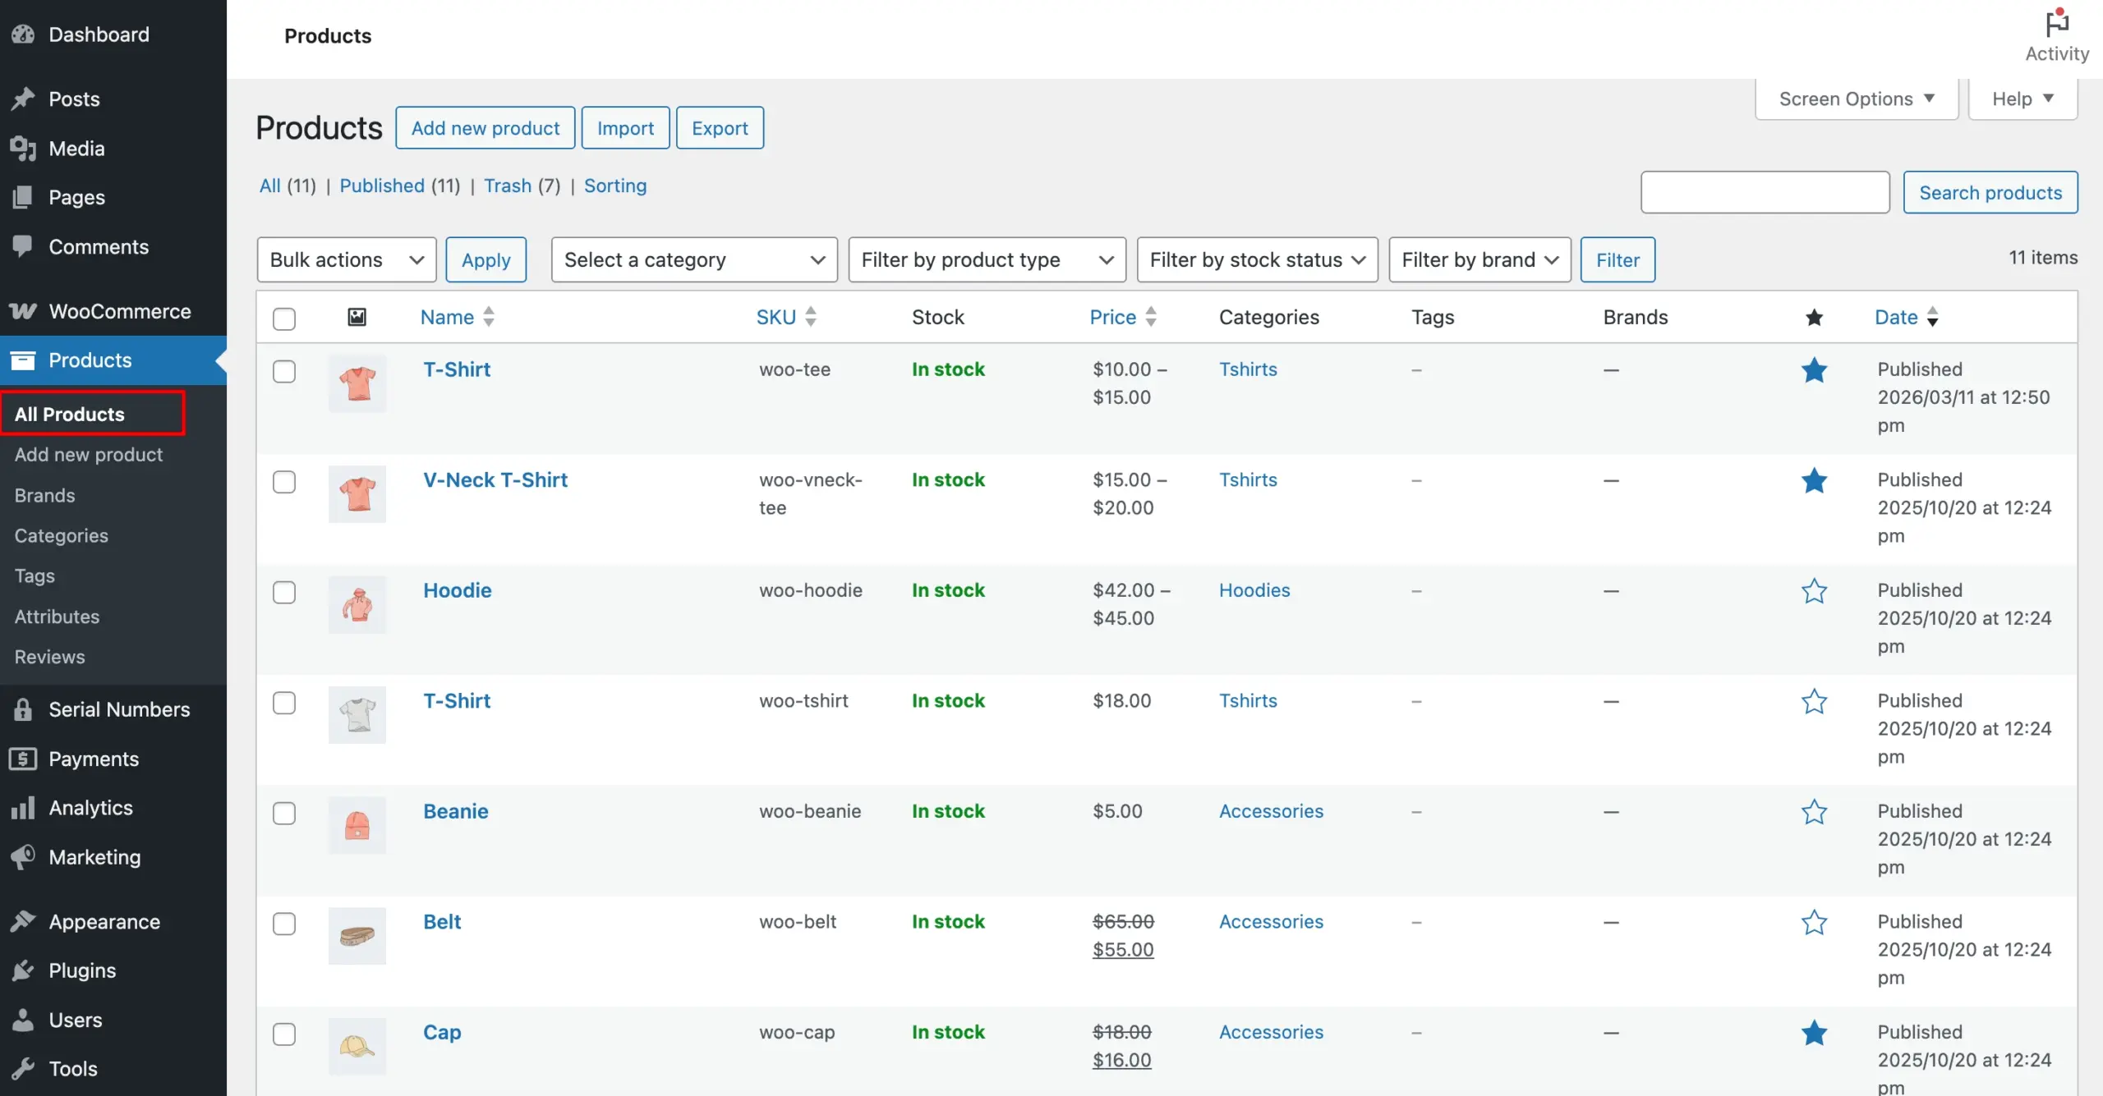The image size is (2103, 1096).
Task: Open the Select a category dropdown
Action: 694,259
